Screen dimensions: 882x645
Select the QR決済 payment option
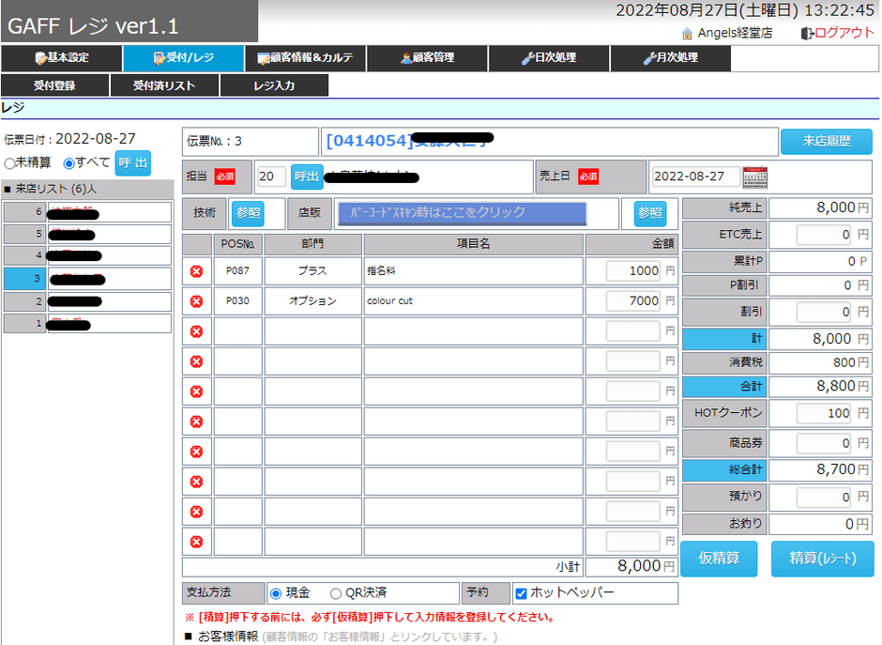[336, 593]
